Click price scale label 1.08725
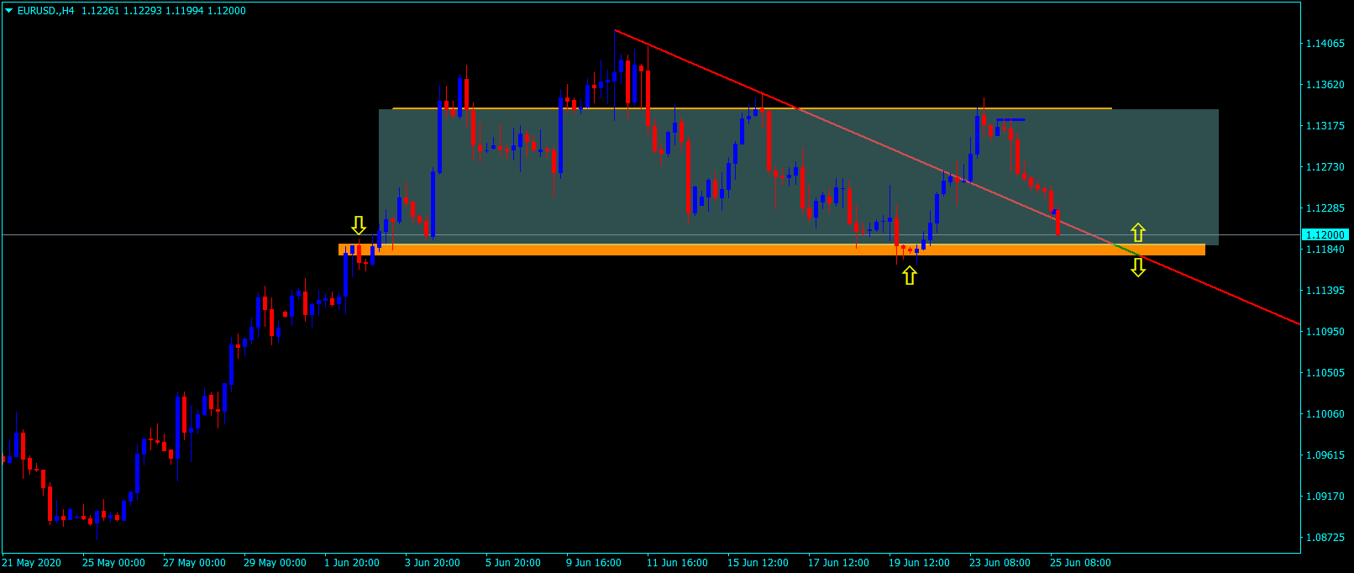 [x=1325, y=538]
